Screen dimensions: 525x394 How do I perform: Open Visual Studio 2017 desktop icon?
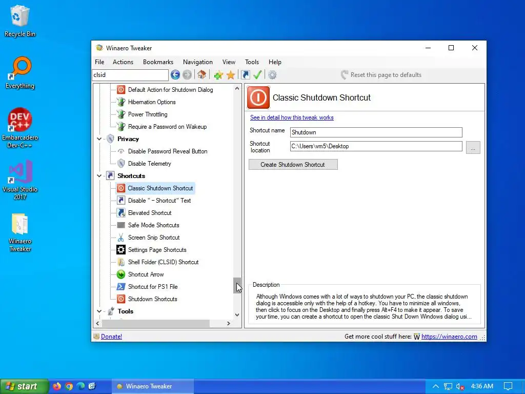(20, 180)
